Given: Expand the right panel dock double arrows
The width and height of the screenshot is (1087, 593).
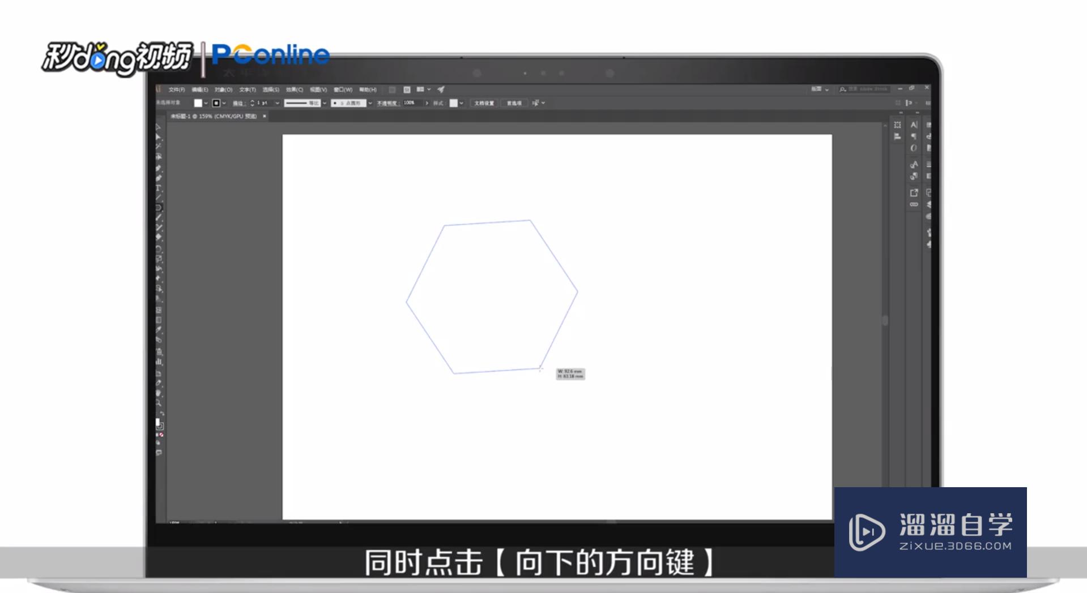Looking at the screenshot, I should pos(917,112).
